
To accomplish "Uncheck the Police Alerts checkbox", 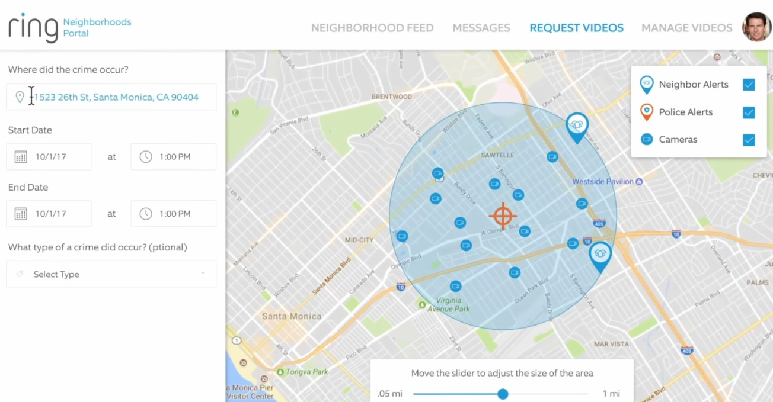I will (x=749, y=112).
